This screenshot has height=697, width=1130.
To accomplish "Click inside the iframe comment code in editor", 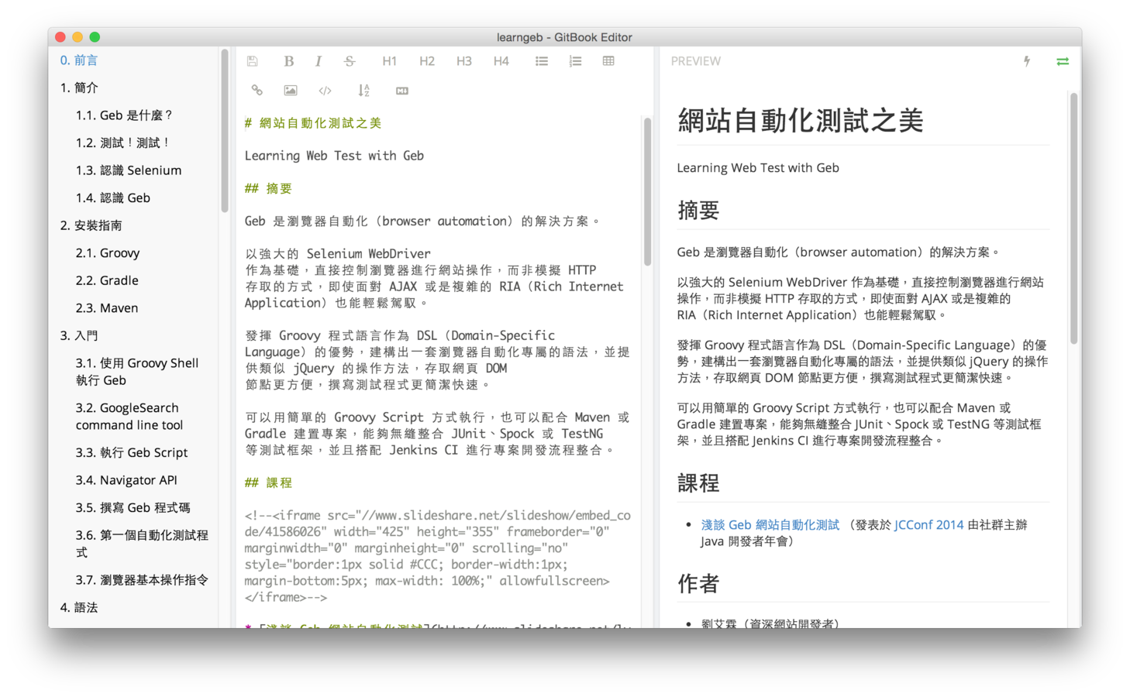I will (438, 556).
